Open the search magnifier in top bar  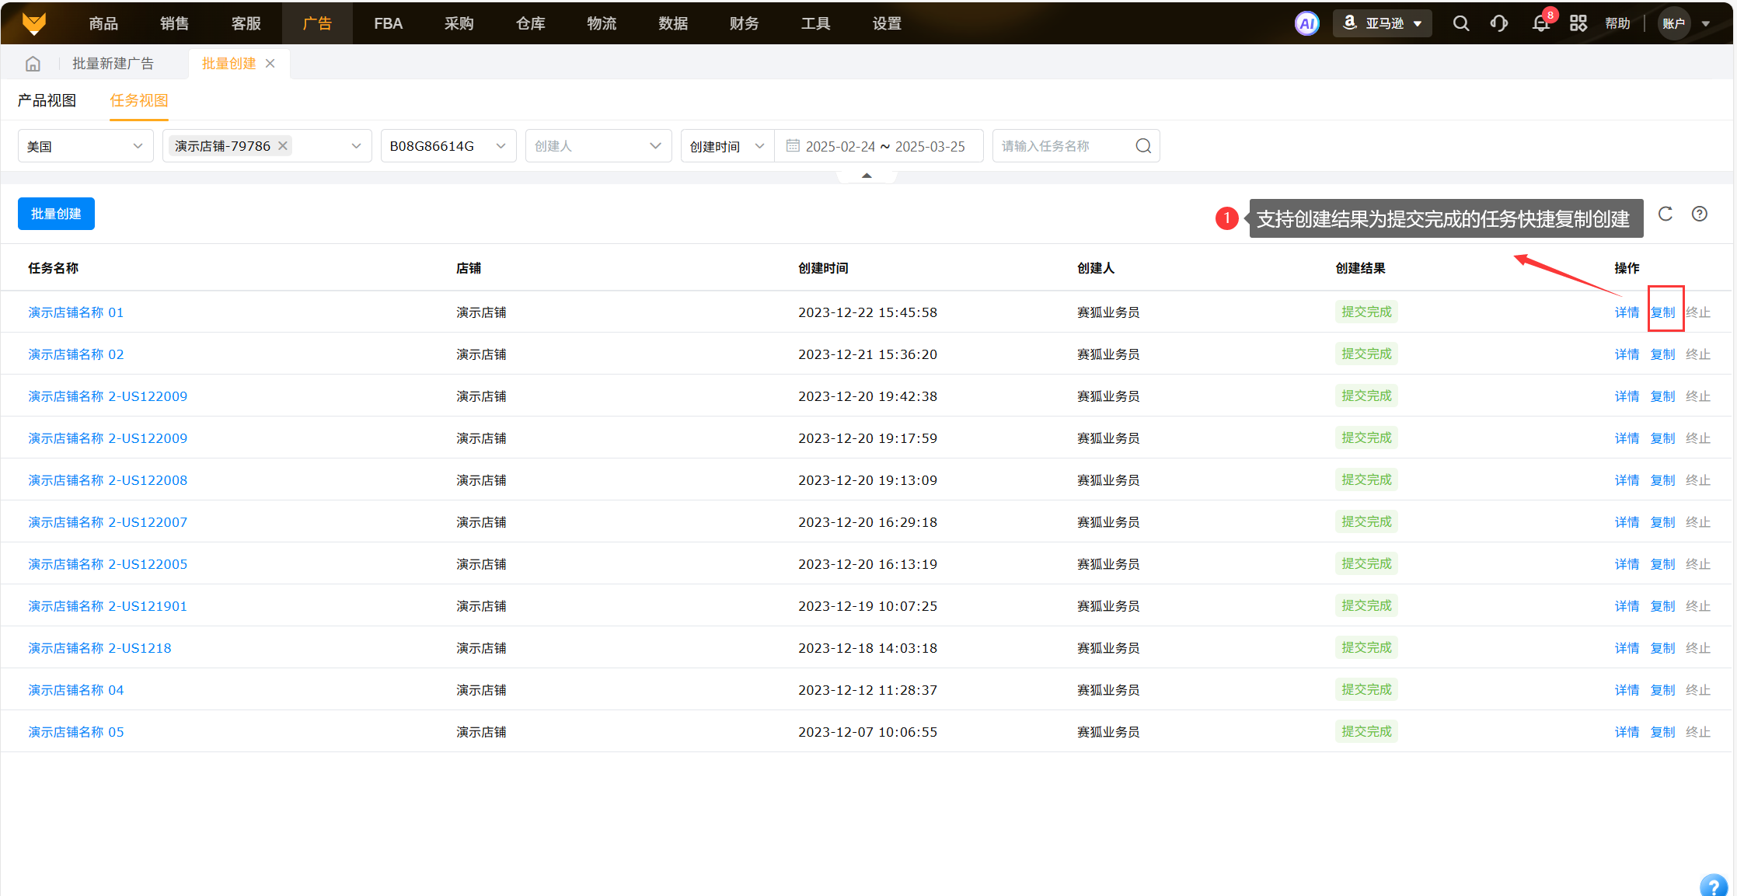pos(1460,23)
